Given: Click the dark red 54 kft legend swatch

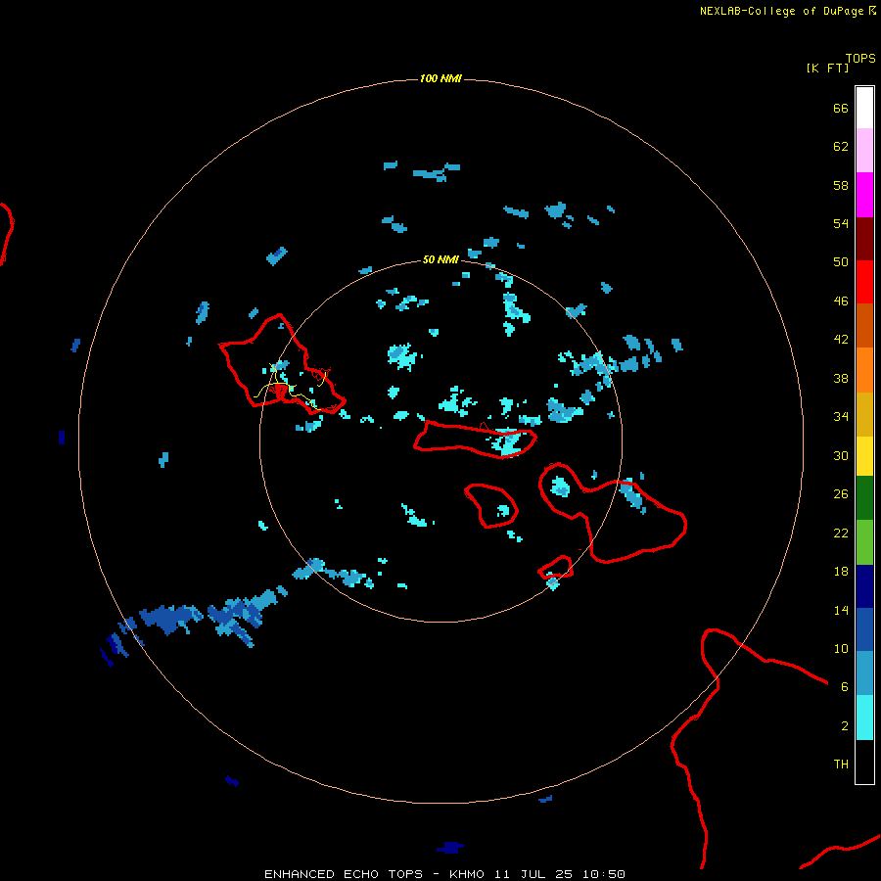Looking at the screenshot, I should click(864, 238).
